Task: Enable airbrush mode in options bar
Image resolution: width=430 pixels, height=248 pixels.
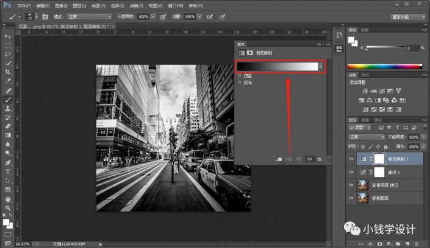Action: pos(210,17)
